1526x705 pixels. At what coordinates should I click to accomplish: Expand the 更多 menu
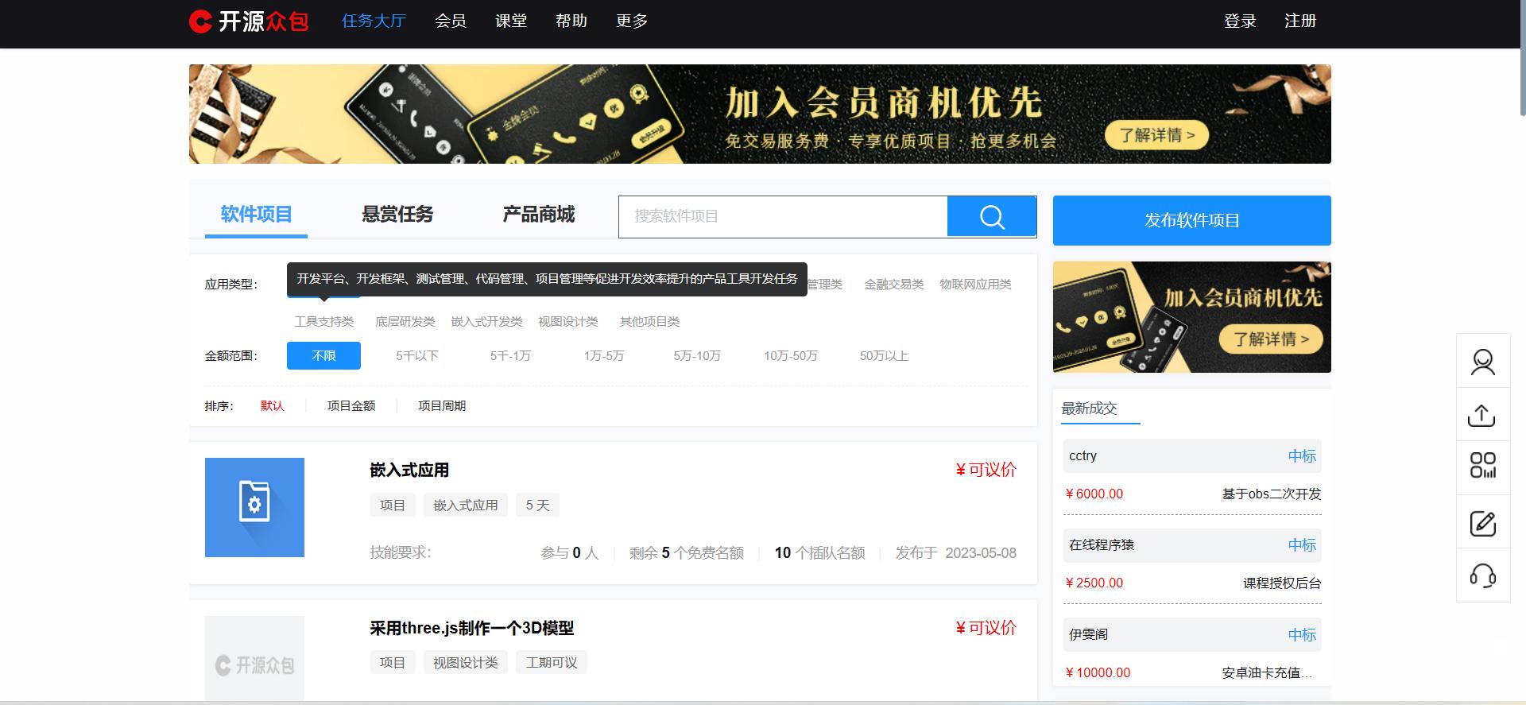[x=632, y=21]
